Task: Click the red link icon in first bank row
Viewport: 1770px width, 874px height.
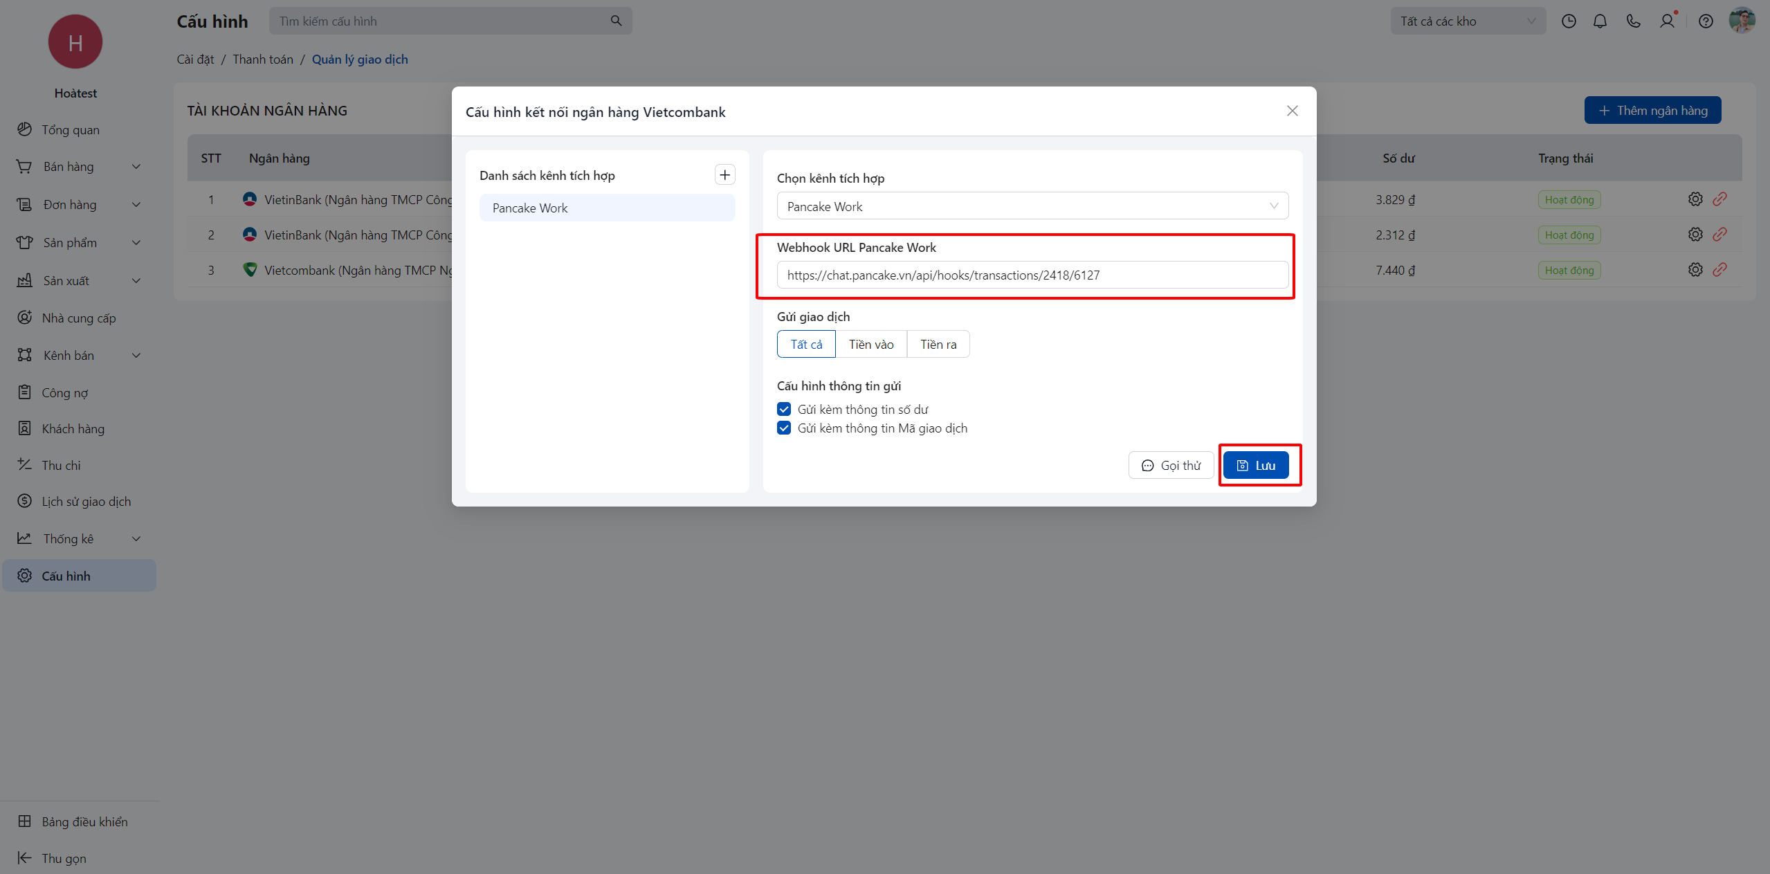Action: click(x=1719, y=199)
